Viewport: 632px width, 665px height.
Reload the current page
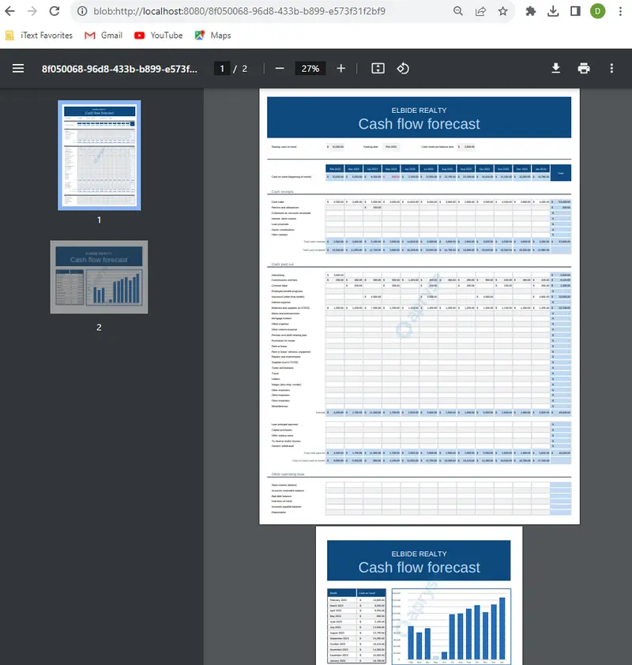[x=55, y=11]
